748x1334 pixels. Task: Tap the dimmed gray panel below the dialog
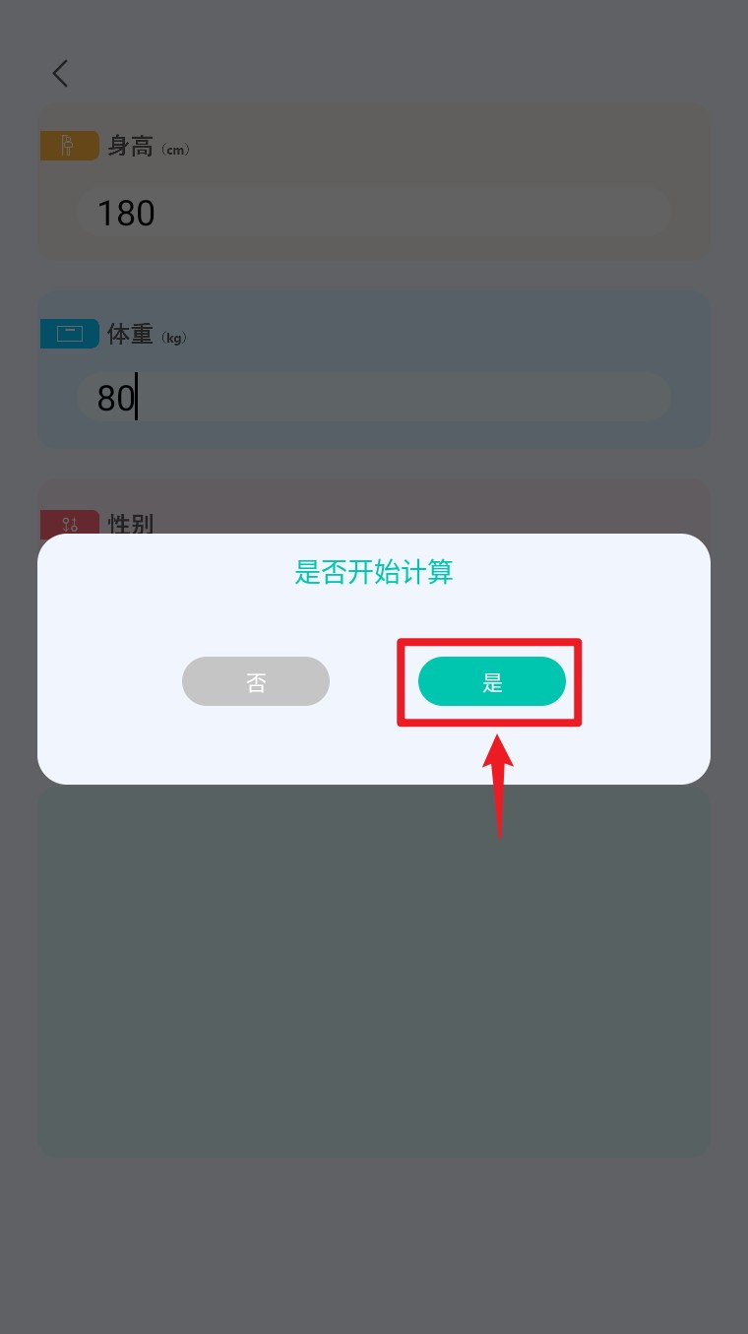point(374,970)
